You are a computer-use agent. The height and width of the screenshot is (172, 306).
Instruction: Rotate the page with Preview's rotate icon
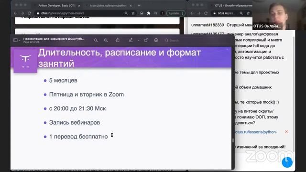146,40
